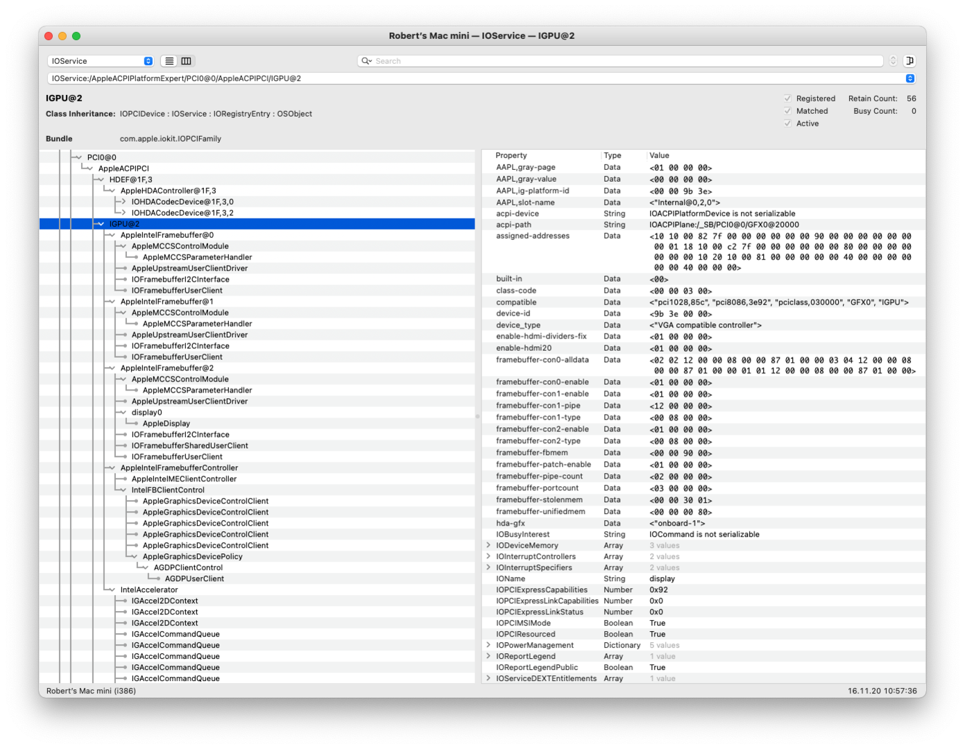This screenshot has width=965, height=749.
Task: Select the framebuffer-stolenmem property
Action: coord(703,500)
